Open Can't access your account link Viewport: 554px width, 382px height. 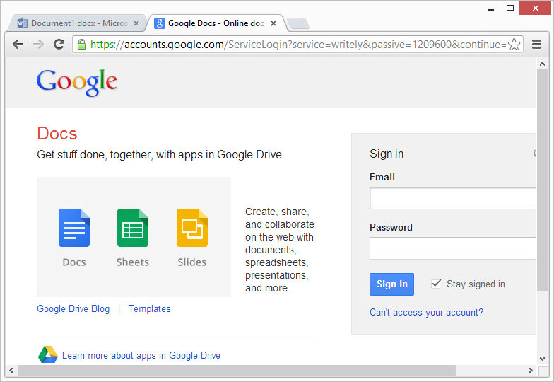point(426,313)
